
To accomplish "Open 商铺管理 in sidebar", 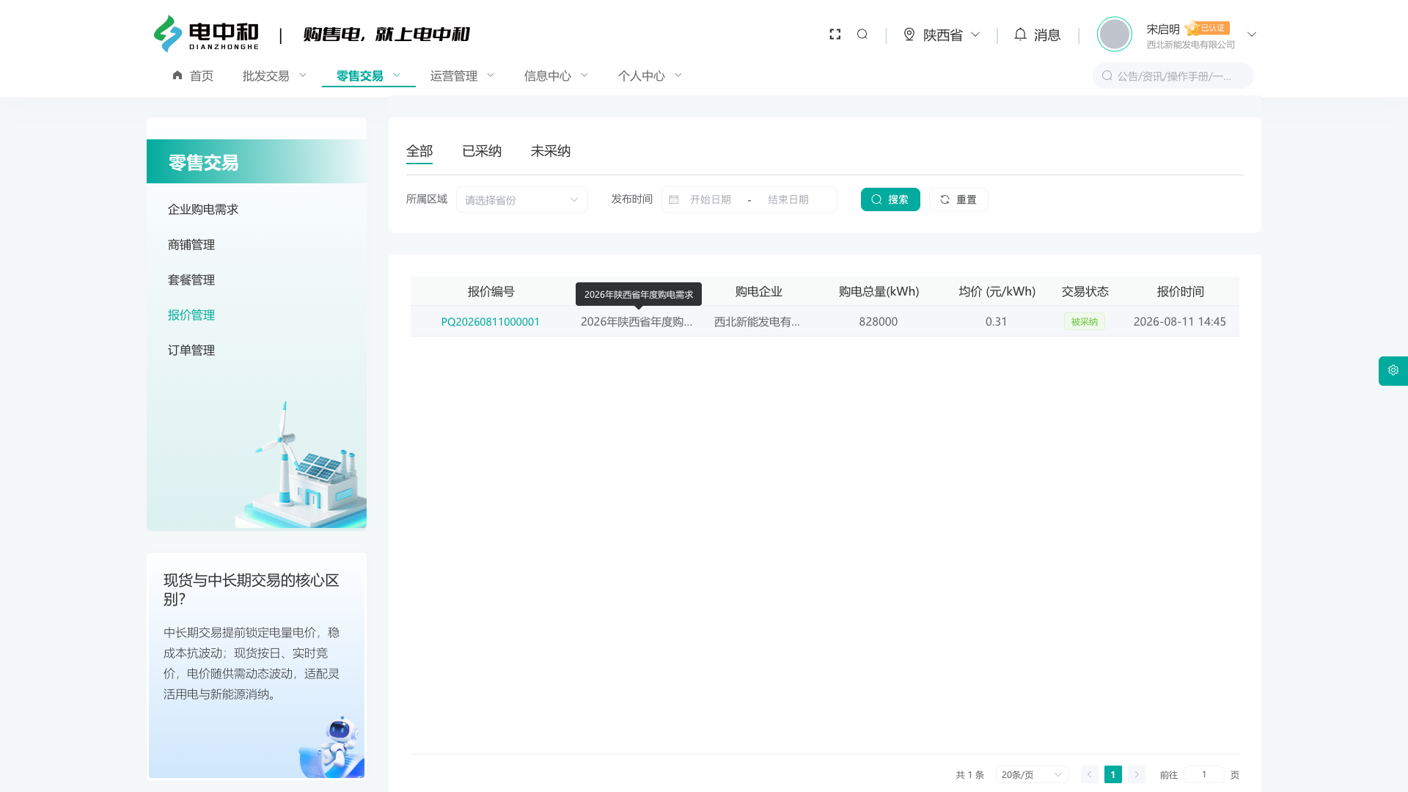I will 191,244.
